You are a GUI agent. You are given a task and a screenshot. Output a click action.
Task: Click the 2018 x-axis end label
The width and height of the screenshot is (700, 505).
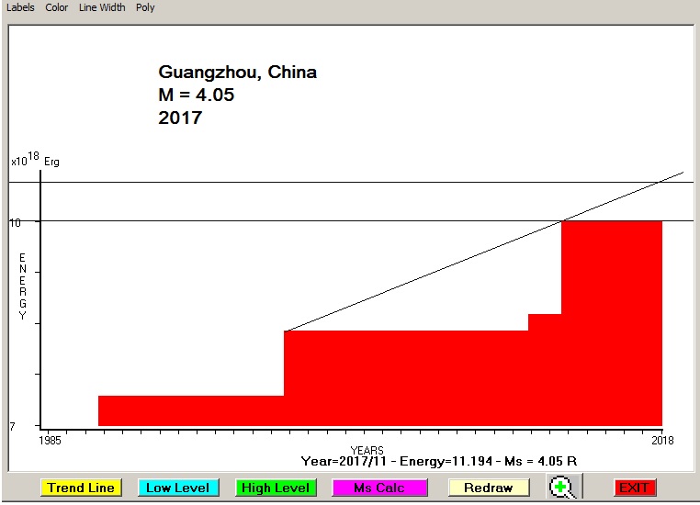tap(662, 440)
